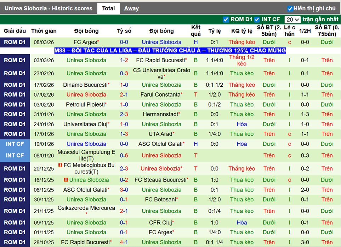Switch to the Away tab
The image size is (341, 247).
coord(131,8)
